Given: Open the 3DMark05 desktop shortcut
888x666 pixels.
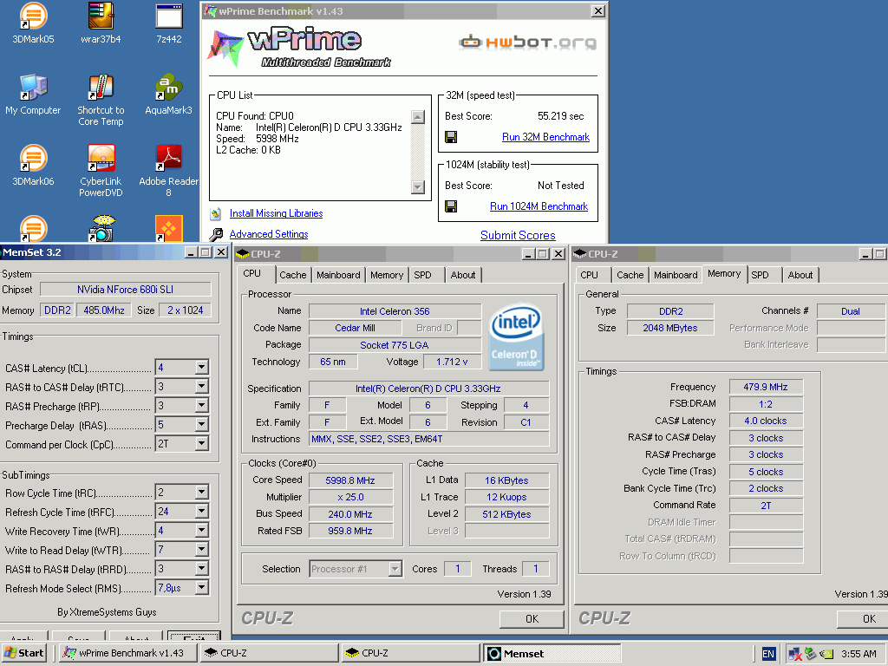Looking at the screenshot, I should coord(33,23).
